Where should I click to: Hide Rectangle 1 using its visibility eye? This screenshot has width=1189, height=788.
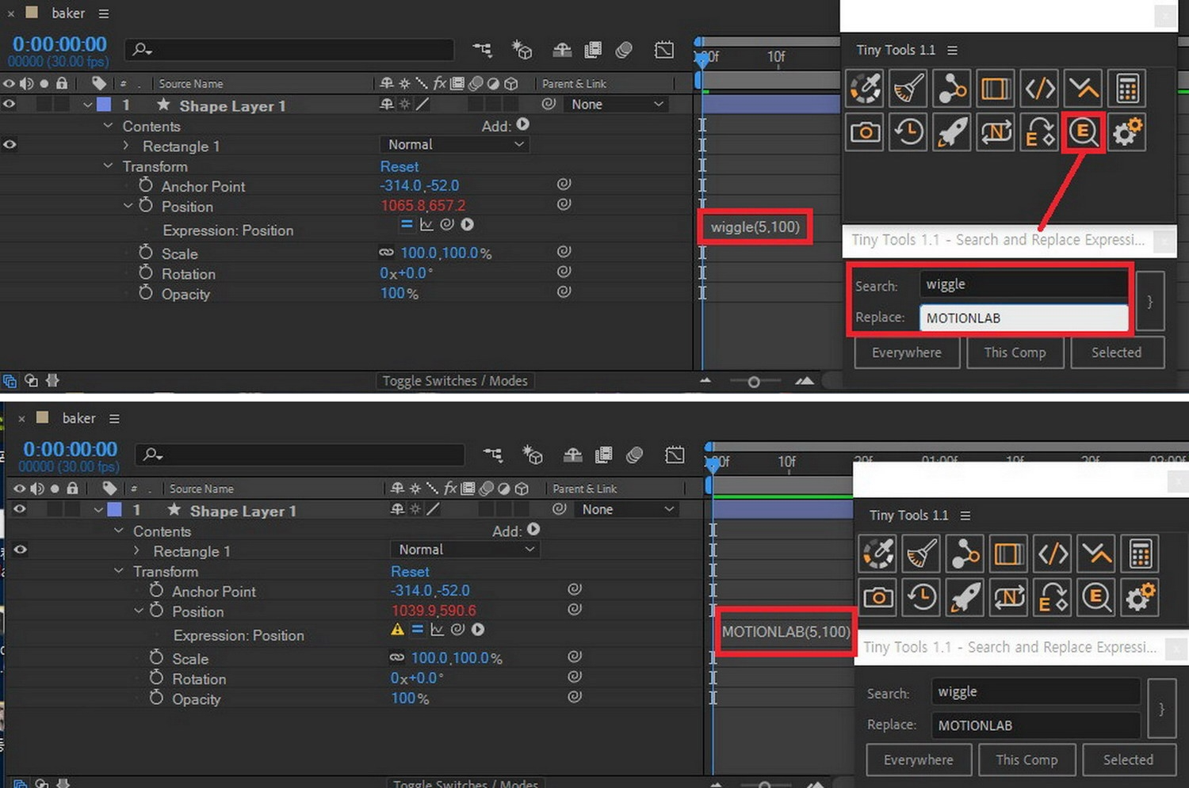click(x=9, y=145)
